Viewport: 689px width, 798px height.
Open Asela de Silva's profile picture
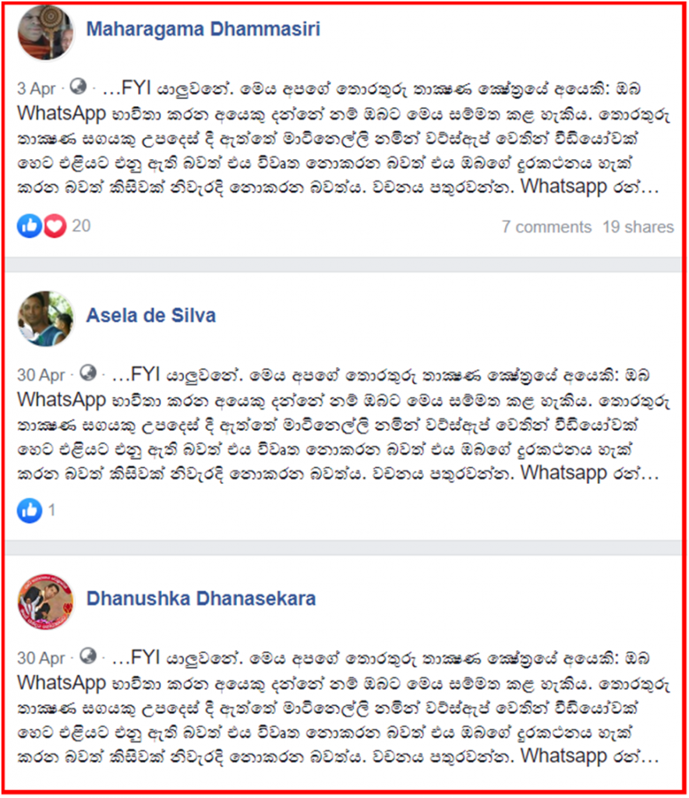point(46,319)
